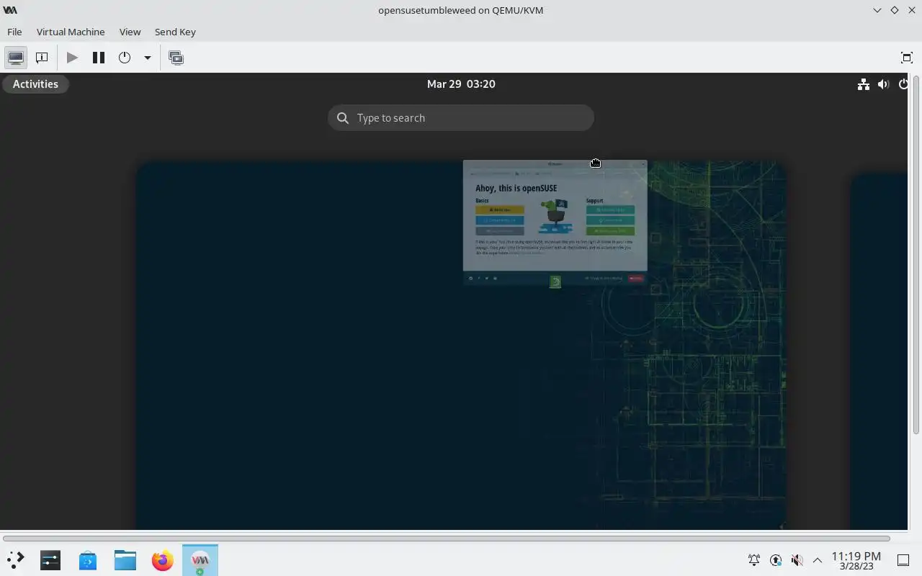The image size is (922, 576).
Task: Open the guest clock showing Mar 29 03:20
Action: [461, 84]
